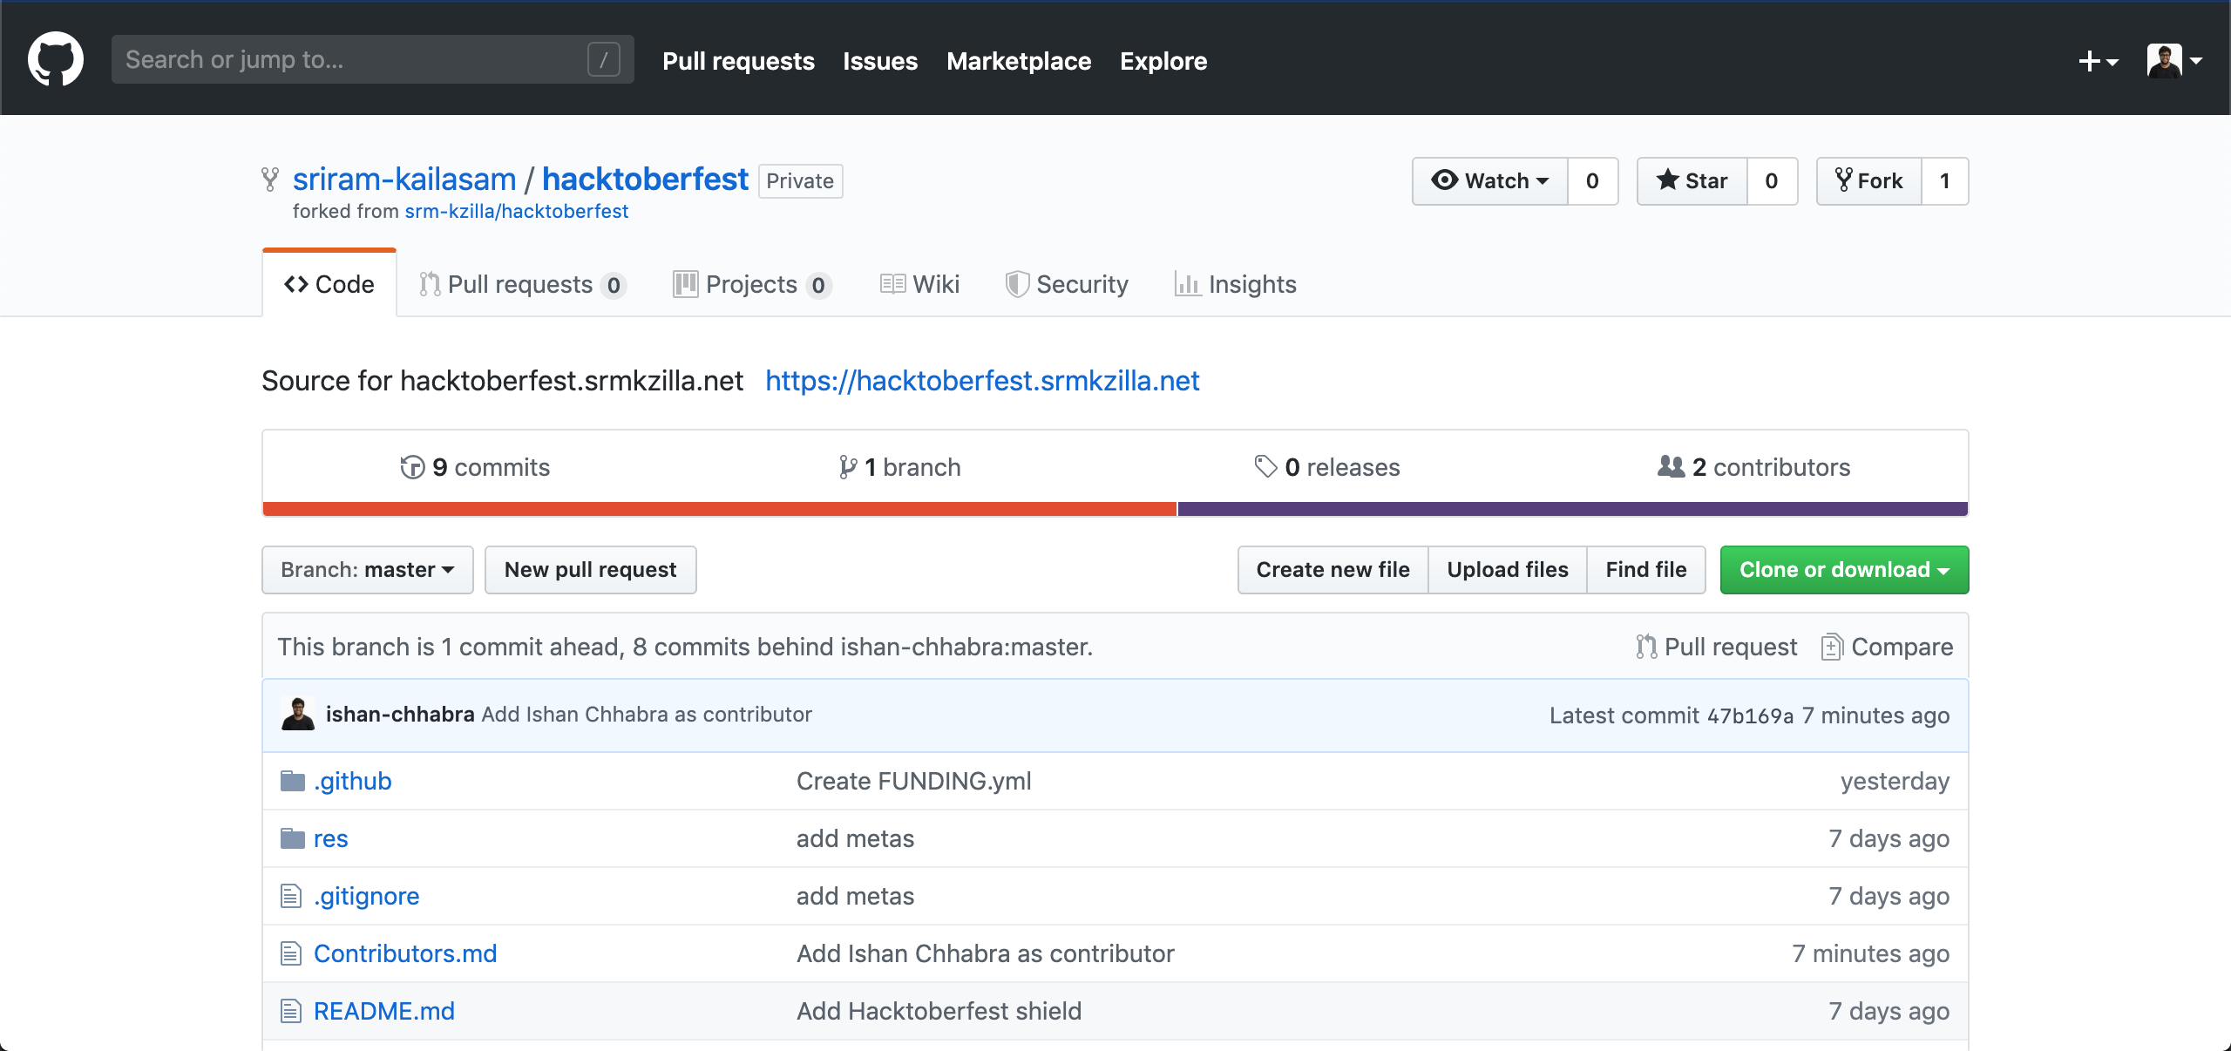Click the releases tag icon
The width and height of the screenshot is (2231, 1051).
click(1265, 467)
